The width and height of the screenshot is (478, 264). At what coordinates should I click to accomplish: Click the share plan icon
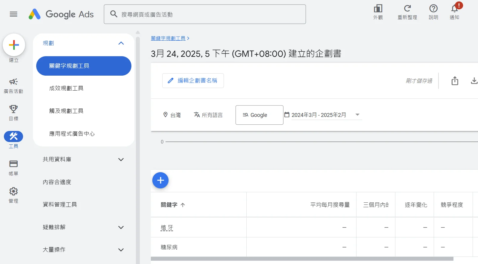pos(455,81)
